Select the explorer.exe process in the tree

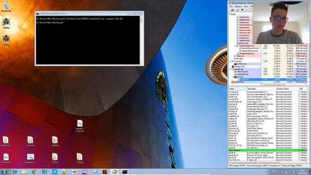point(239,69)
